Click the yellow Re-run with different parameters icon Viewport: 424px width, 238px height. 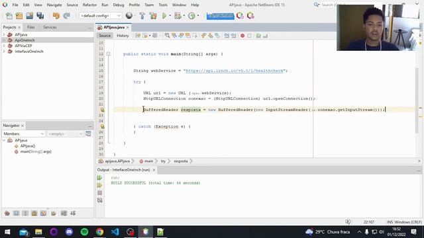point(99,185)
